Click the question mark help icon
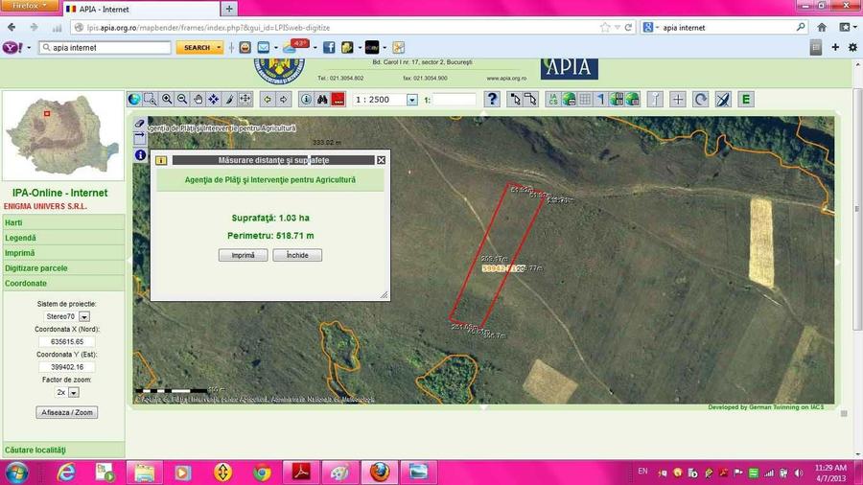The width and height of the screenshot is (863, 485). (492, 99)
